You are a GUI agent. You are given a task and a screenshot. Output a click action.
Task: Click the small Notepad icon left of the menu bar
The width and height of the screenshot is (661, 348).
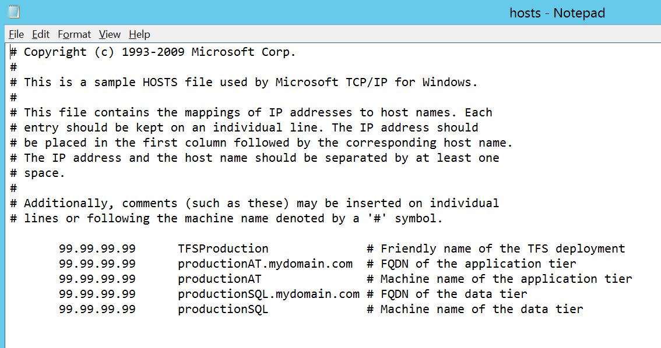coord(13,11)
